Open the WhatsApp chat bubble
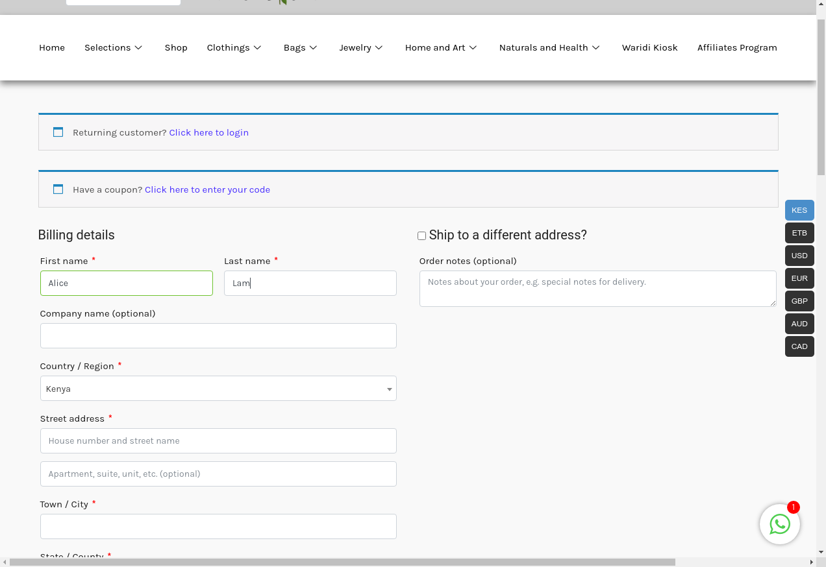The height and width of the screenshot is (567, 826). 779,524
